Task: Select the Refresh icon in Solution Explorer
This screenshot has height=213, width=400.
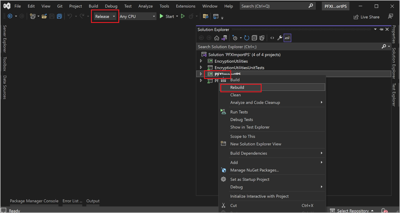Action: (247, 38)
